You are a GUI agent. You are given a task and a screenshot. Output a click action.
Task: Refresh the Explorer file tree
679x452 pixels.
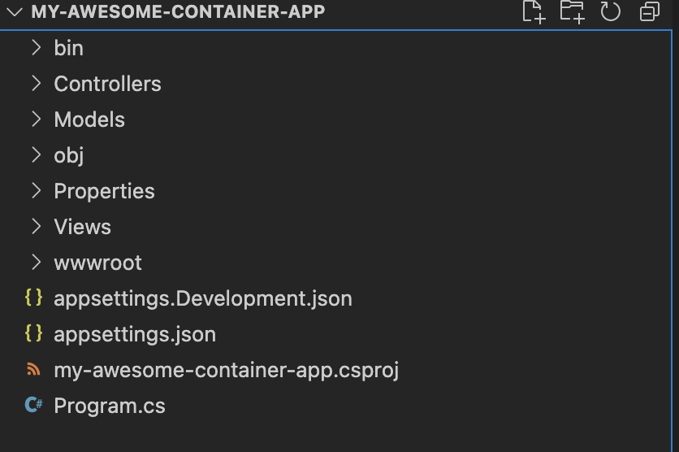coord(611,11)
